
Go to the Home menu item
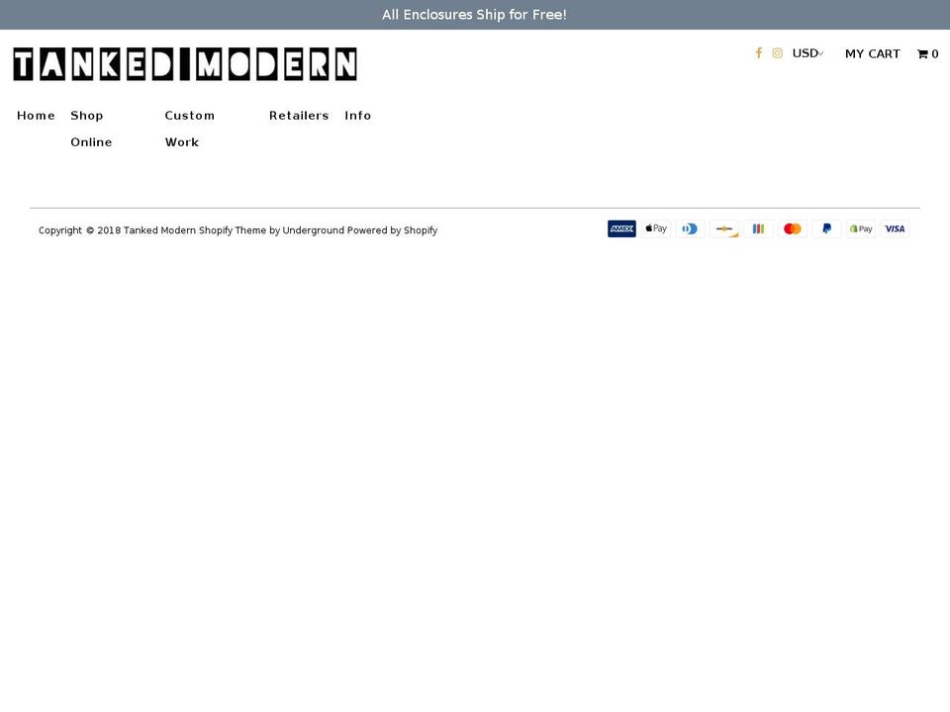click(36, 116)
